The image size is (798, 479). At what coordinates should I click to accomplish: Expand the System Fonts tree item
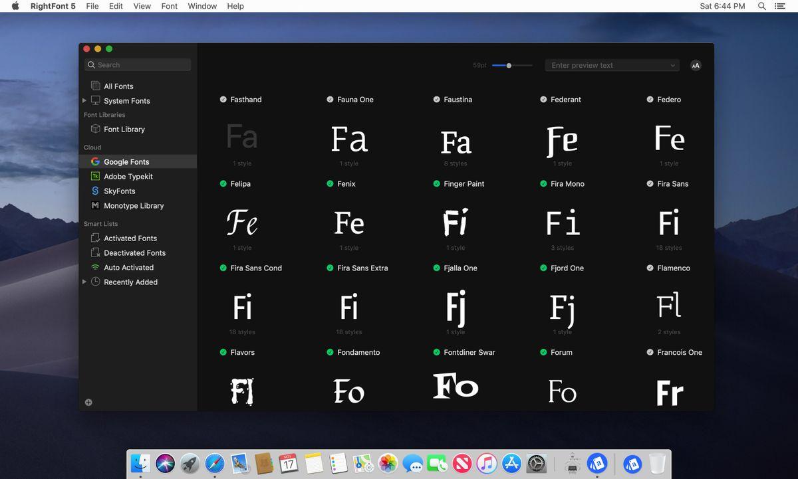84,100
